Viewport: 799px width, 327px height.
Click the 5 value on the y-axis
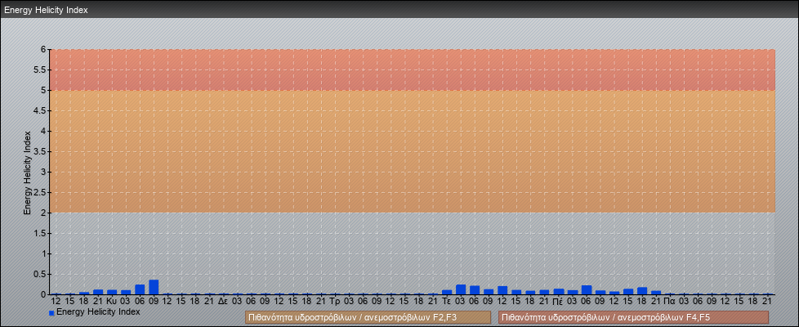[x=44, y=90]
